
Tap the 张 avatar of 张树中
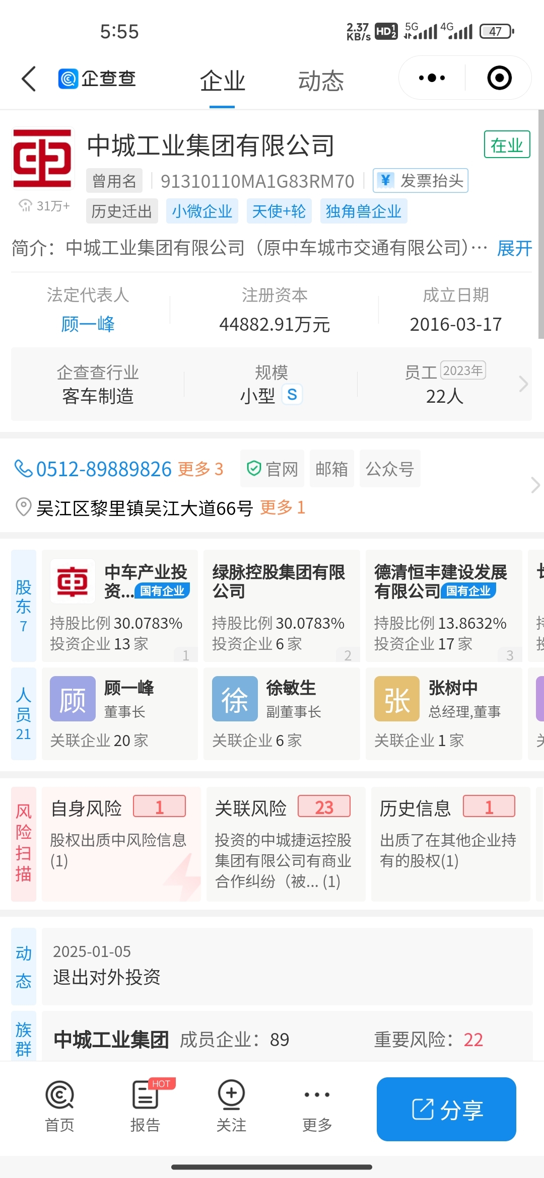pos(397,699)
